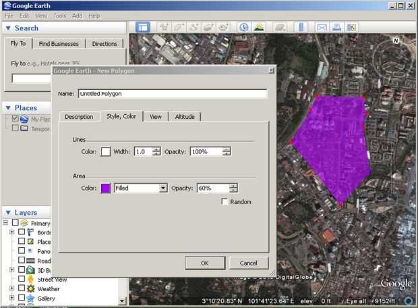Open the Find Businesses search tab
418x308 pixels.
59,44
